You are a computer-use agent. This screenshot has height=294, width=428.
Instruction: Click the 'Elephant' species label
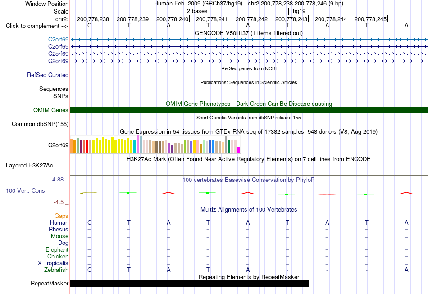pos(57,250)
